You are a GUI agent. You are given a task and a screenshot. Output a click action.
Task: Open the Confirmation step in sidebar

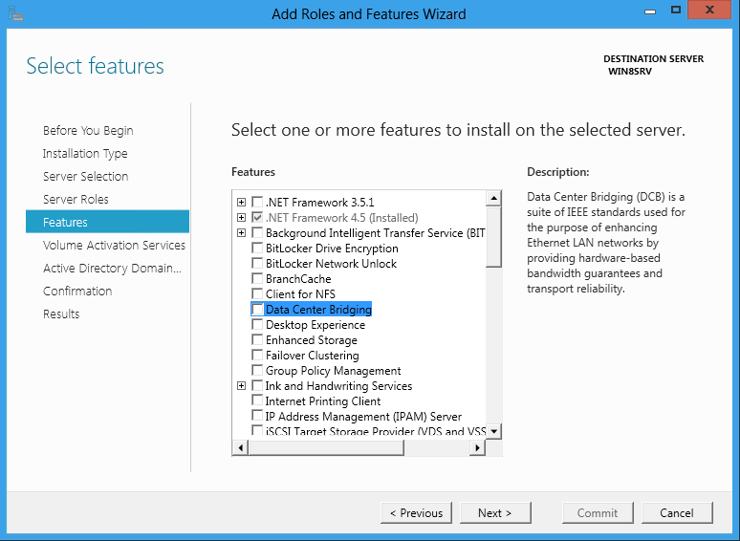[77, 291]
